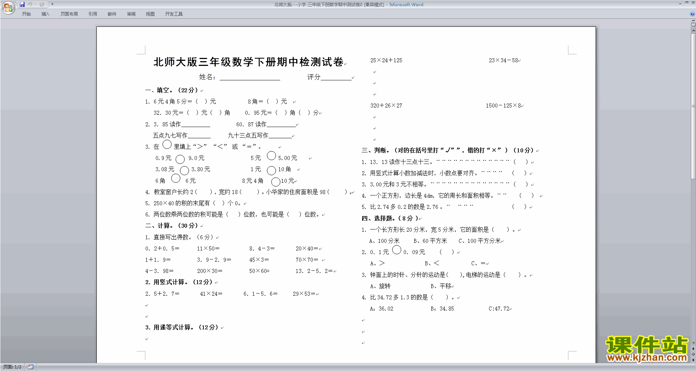
Task: Click the page count 页面: 1/2
Action: tap(12, 367)
